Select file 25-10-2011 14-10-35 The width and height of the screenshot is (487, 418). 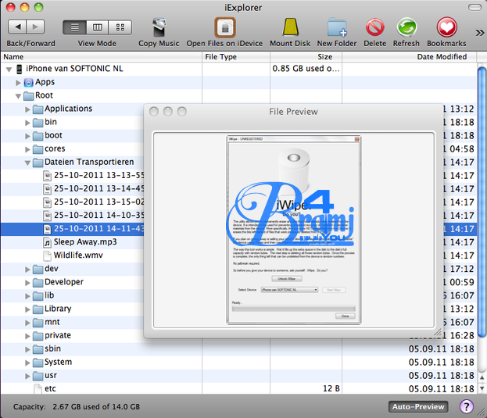coord(98,216)
